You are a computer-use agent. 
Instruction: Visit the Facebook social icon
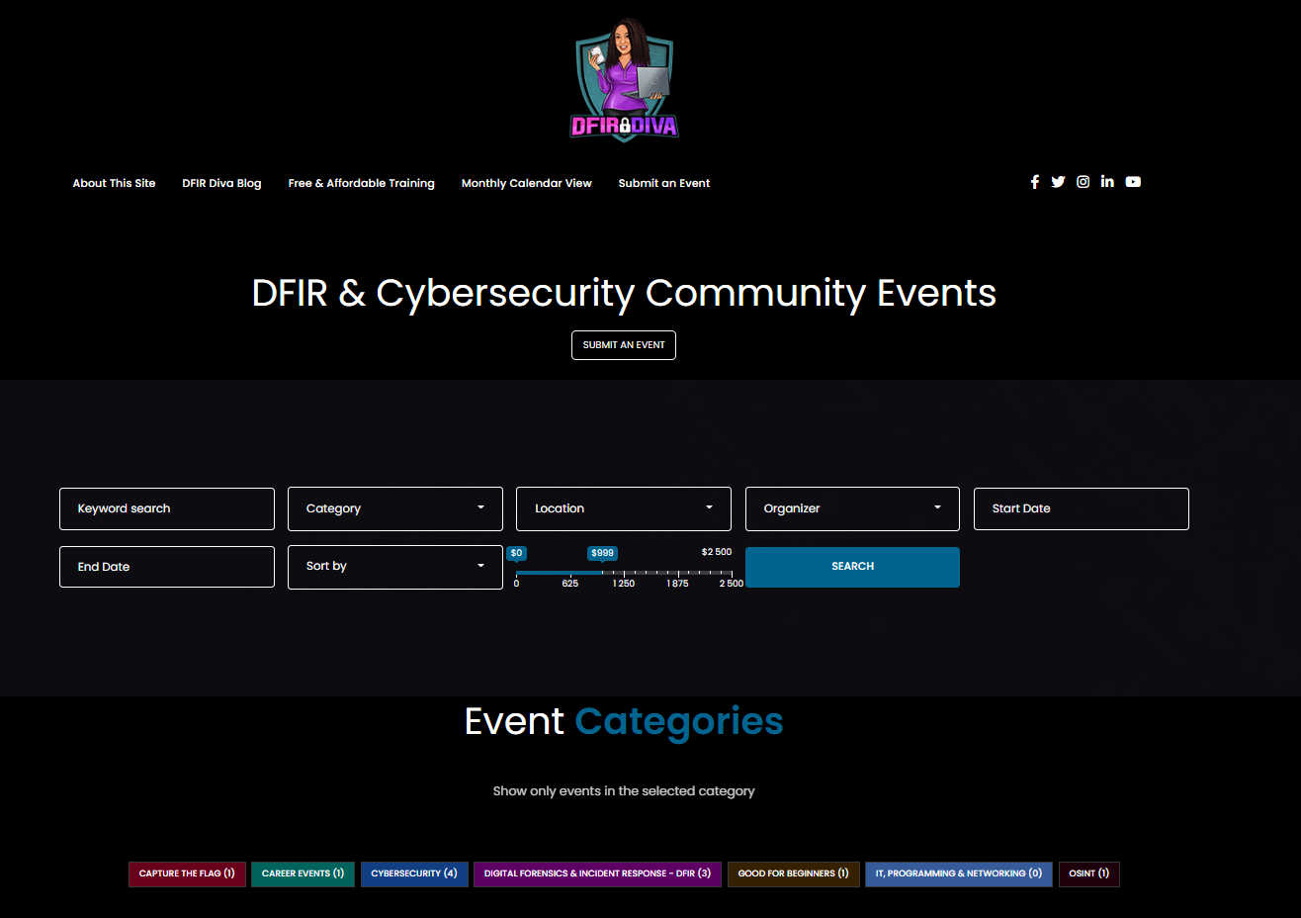[x=1035, y=182]
